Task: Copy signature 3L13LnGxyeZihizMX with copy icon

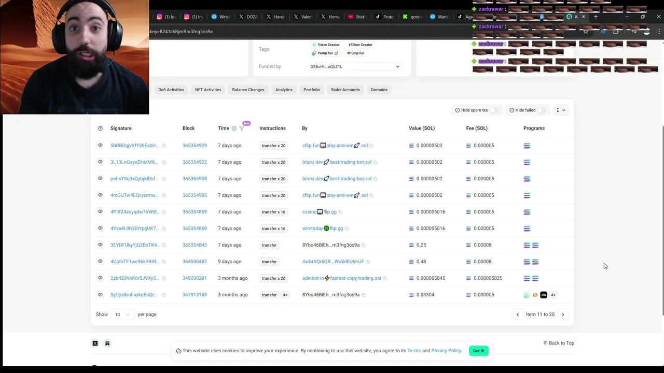Action: (164, 162)
